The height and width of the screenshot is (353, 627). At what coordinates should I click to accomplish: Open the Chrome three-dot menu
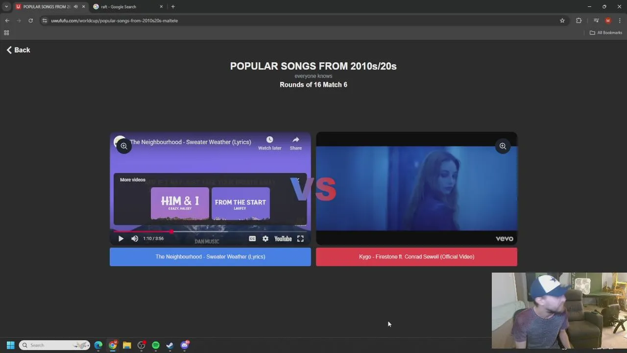[x=620, y=21]
